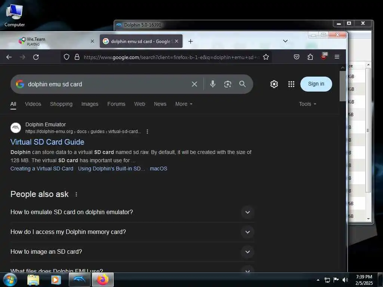Close the dolphin emu sd card tab
383x287 pixels.
click(177, 41)
